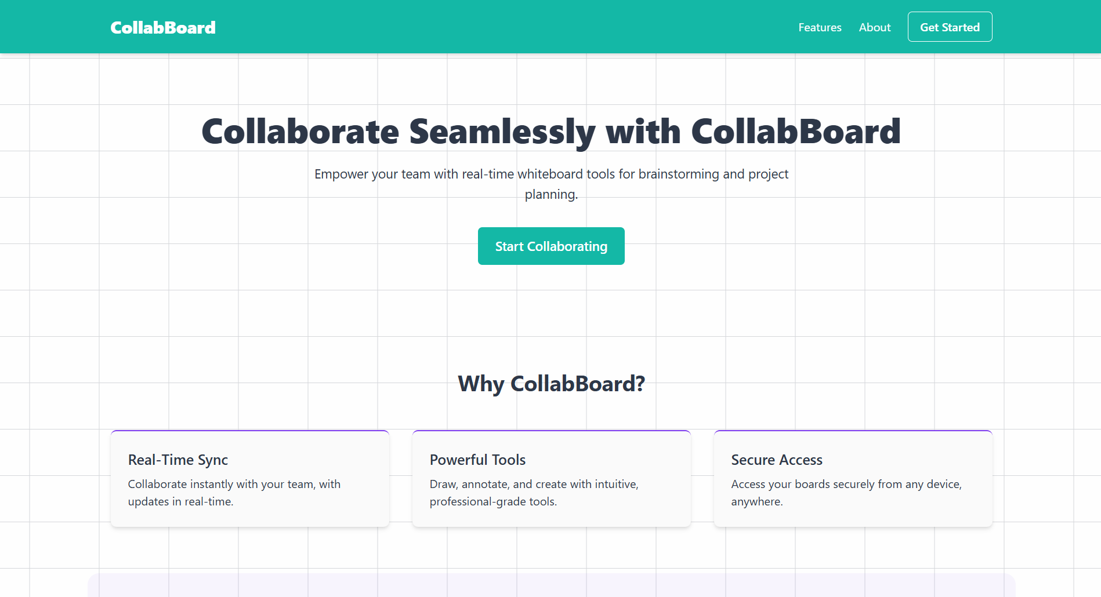Click the Get Started button
The image size is (1101, 597).
tap(950, 27)
